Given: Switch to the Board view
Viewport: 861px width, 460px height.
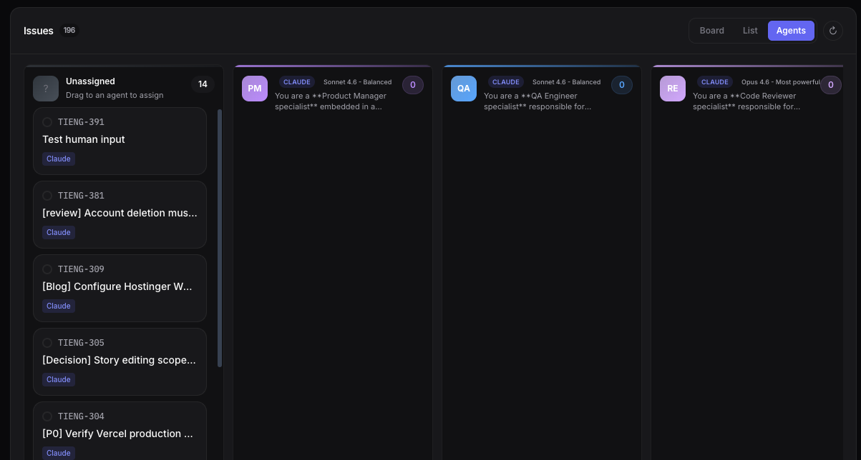Looking at the screenshot, I should tap(712, 31).
